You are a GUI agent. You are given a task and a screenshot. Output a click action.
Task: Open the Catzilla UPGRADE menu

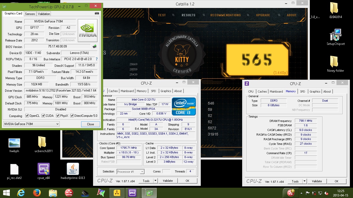pos(263,15)
